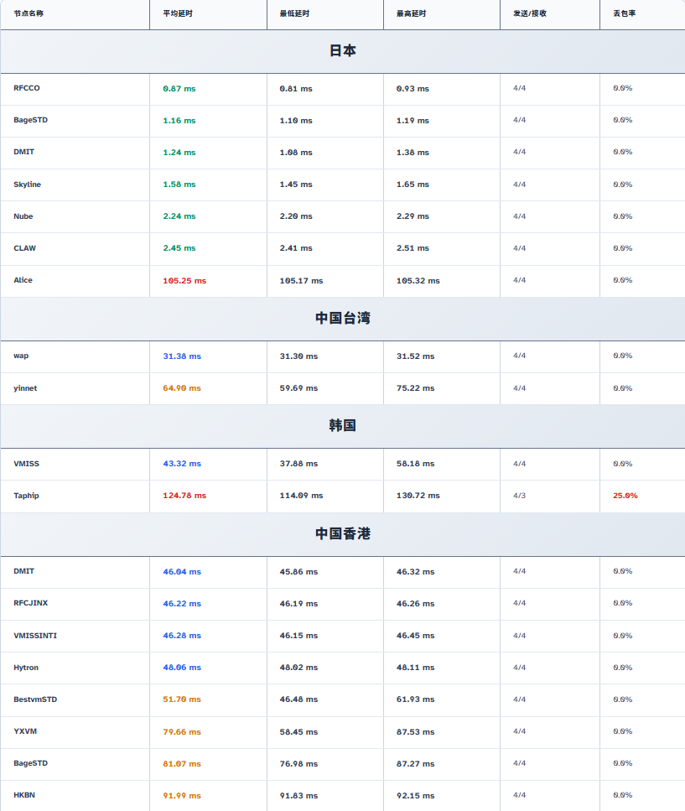Click Alice's 105.25 ms average latency

coord(184,281)
